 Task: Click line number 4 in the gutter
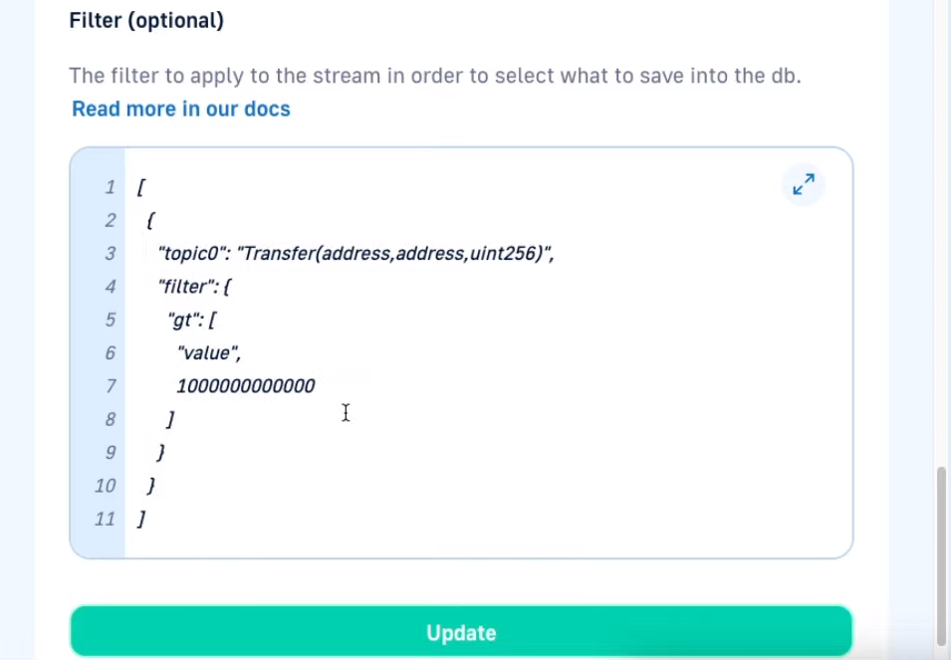pos(111,287)
